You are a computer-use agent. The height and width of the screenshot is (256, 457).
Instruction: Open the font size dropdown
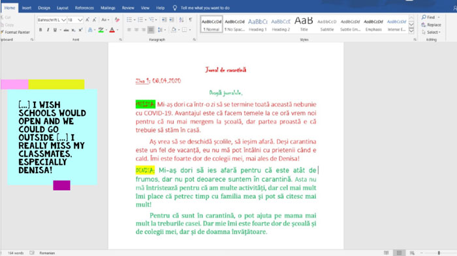point(80,20)
